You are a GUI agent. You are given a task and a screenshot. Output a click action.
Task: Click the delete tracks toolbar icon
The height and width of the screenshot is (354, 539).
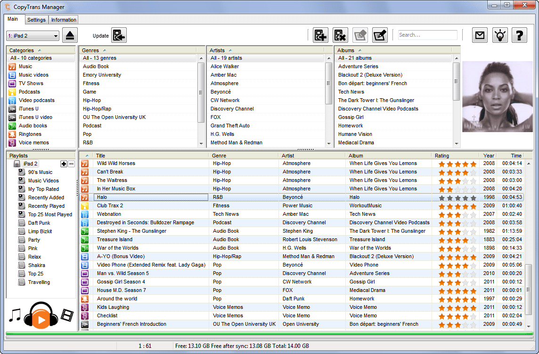(340, 35)
